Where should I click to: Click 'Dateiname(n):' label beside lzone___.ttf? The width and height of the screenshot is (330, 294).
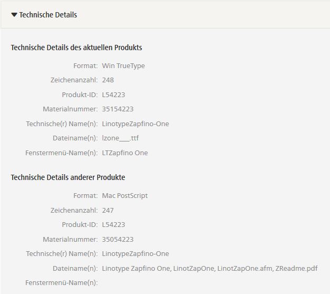(x=75, y=138)
